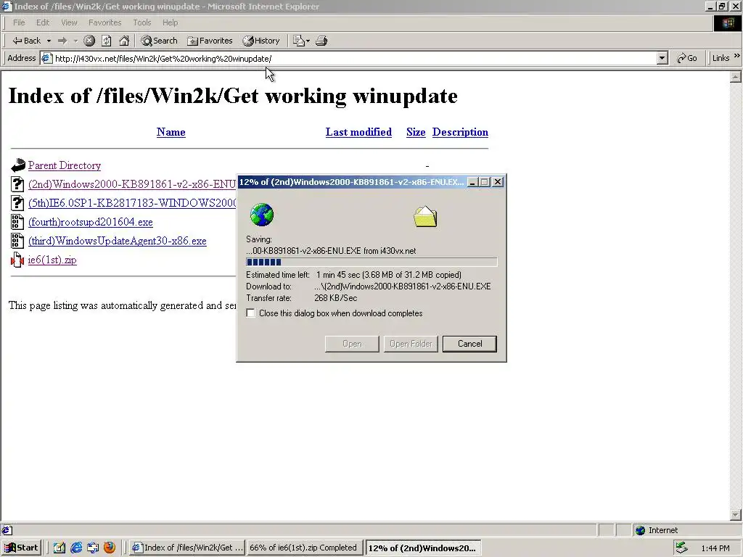Click the first Quick Launch notepad icon
Image resolution: width=743 pixels, height=557 pixels.
point(59,548)
